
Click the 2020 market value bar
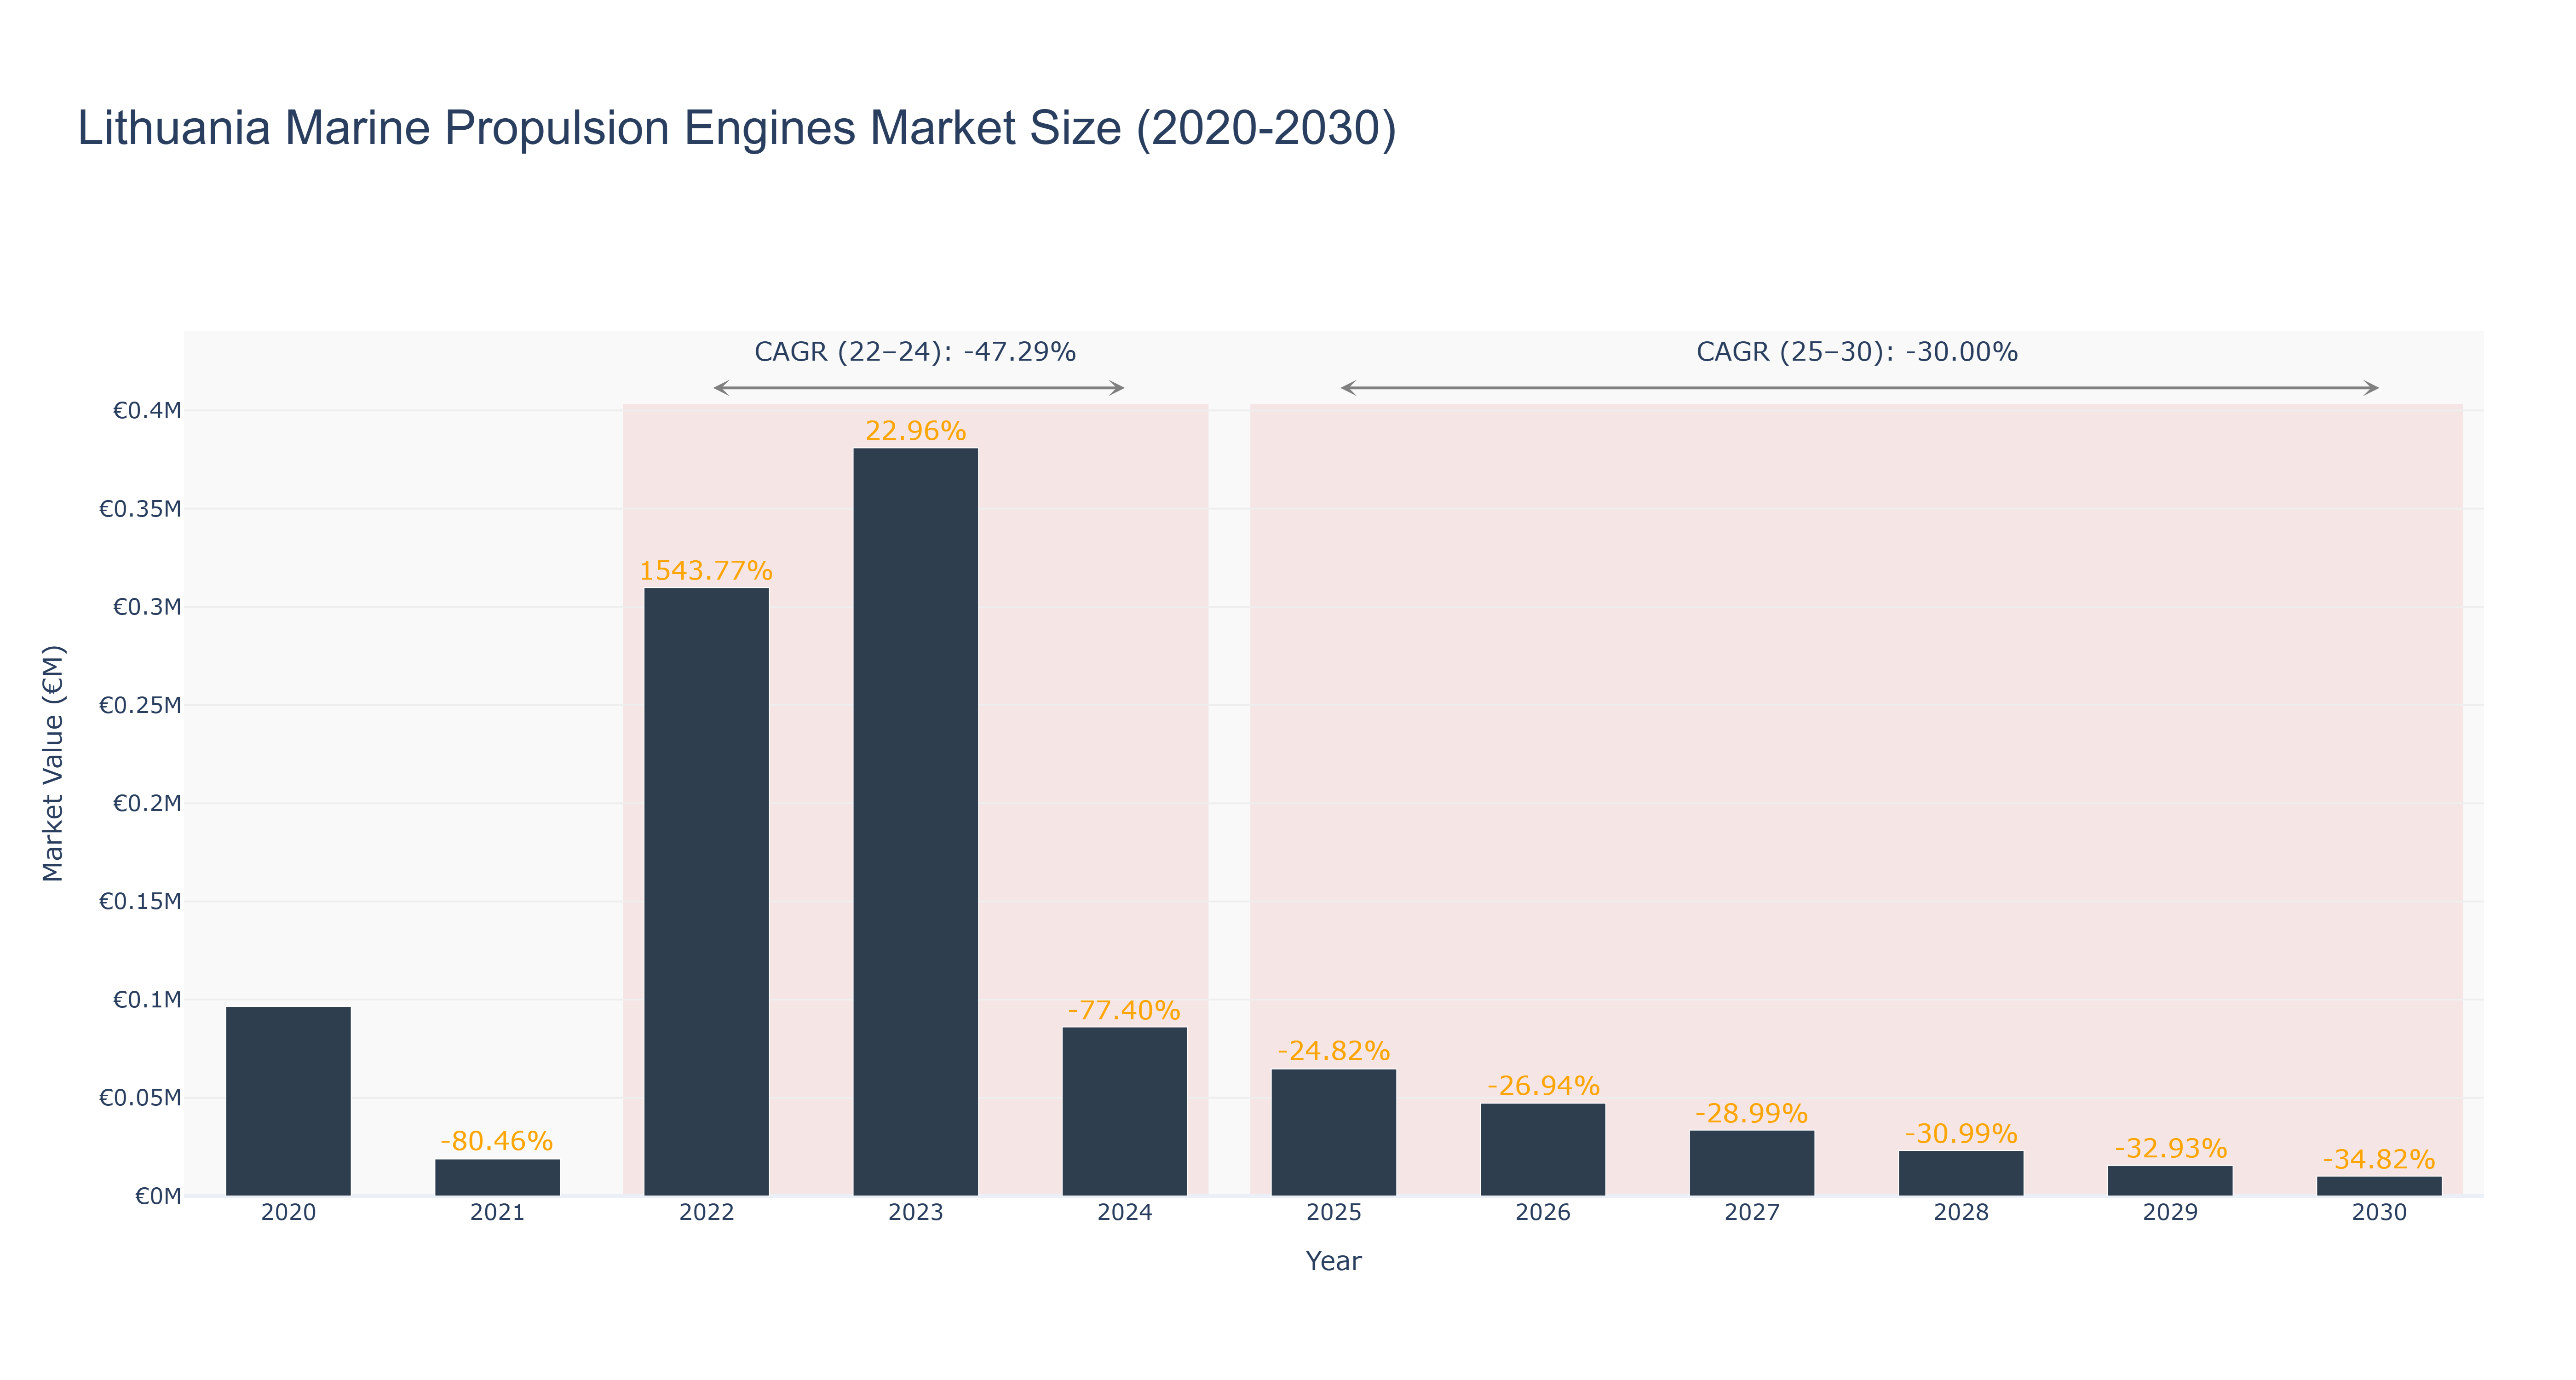tap(288, 1101)
